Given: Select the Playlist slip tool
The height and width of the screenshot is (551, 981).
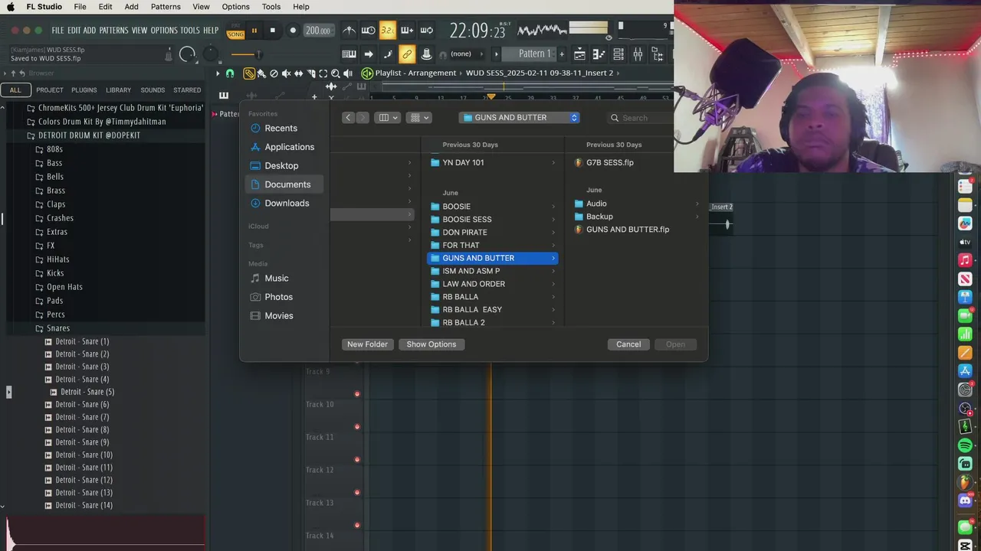Looking at the screenshot, I should coord(298,73).
